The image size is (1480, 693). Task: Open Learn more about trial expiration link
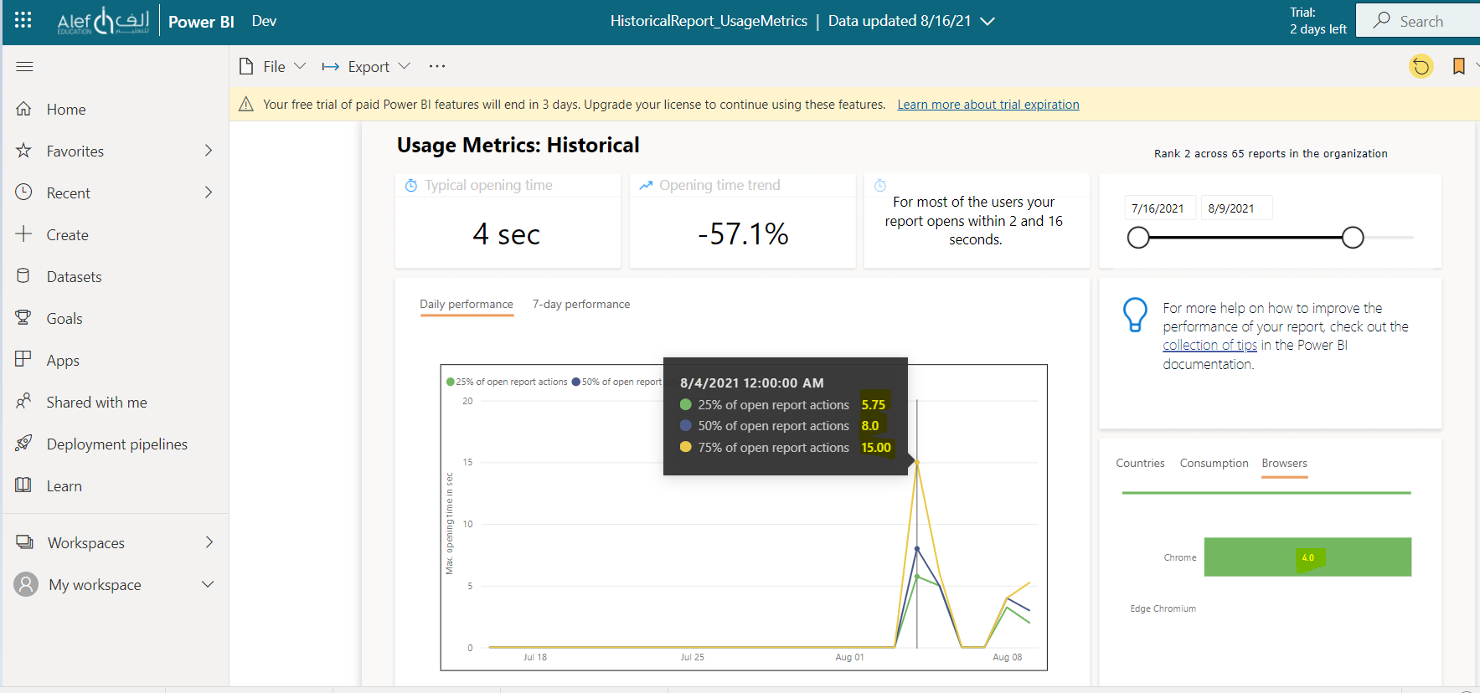(x=988, y=105)
